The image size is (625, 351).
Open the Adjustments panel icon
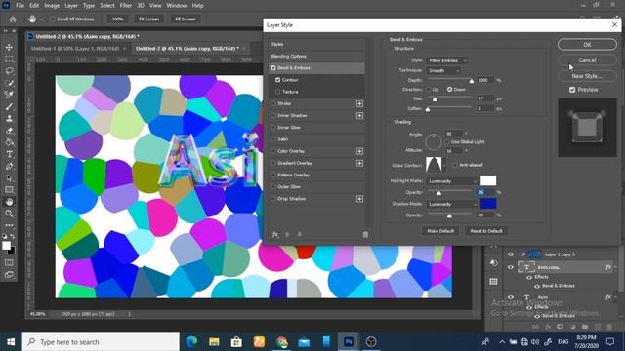[493, 262]
